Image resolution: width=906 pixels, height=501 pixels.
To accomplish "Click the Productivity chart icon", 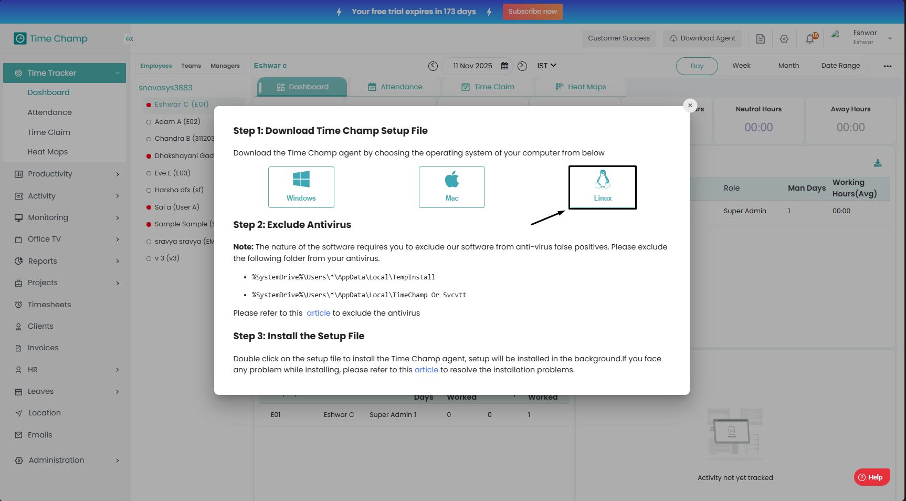I will coord(19,174).
